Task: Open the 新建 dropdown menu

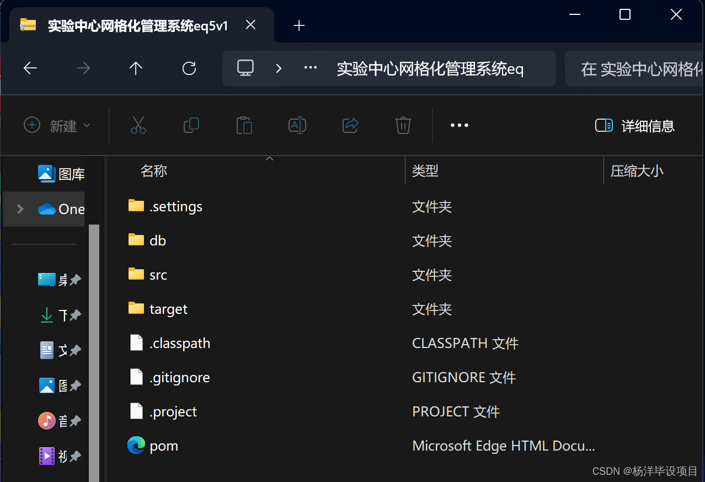Action: click(57, 125)
